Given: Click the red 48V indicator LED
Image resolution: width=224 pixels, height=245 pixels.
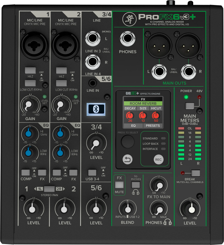Looking at the screenshot, I should [199, 97].
